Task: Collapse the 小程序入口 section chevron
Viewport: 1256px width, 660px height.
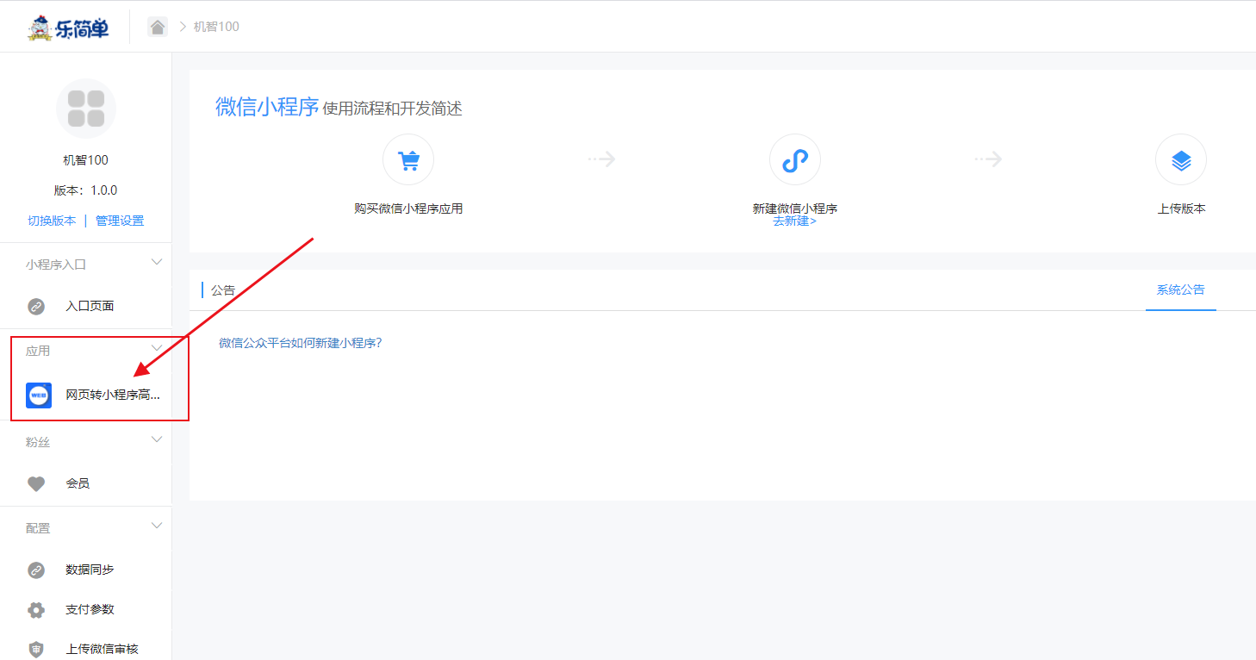Action: (157, 262)
